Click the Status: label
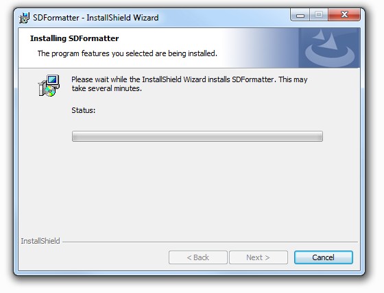Viewport: 384px width, 293px height. [84, 110]
